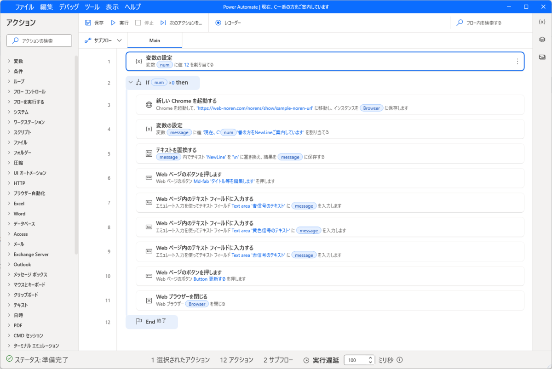Click the Save floppy disk icon
Viewport: 552px width, 369px height.
(x=88, y=23)
